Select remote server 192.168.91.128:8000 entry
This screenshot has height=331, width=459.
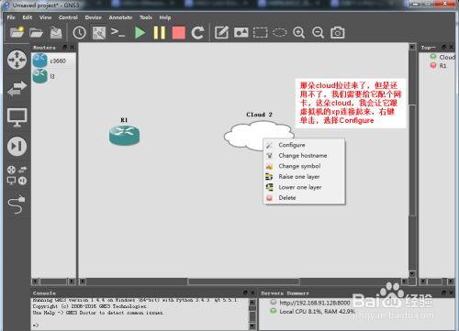tap(310, 303)
